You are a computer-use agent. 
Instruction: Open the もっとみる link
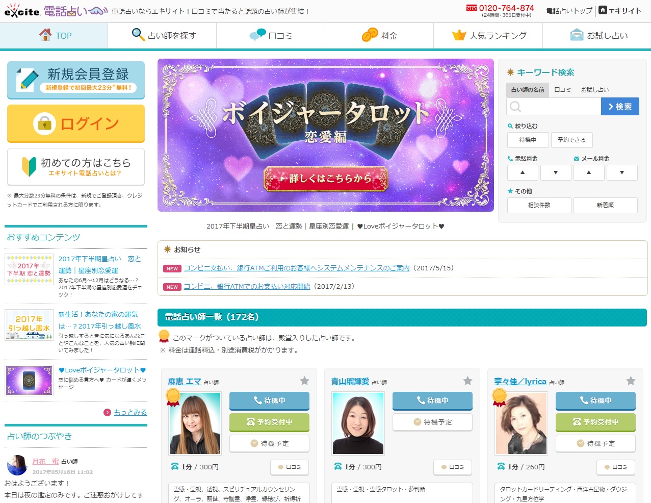click(130, 412)
